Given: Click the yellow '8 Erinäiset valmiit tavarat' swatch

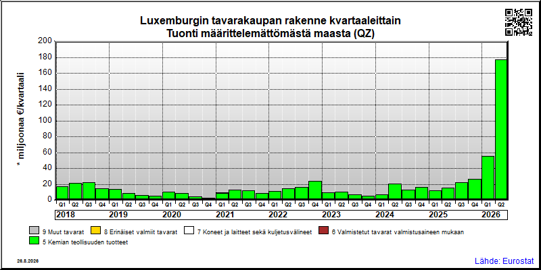Looking at the screenshot, I should pyautogui.click(x=95, y=231).
